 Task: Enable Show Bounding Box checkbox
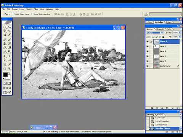coord(32,14)
